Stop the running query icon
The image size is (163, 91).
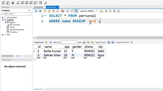[x=58, y=11]
